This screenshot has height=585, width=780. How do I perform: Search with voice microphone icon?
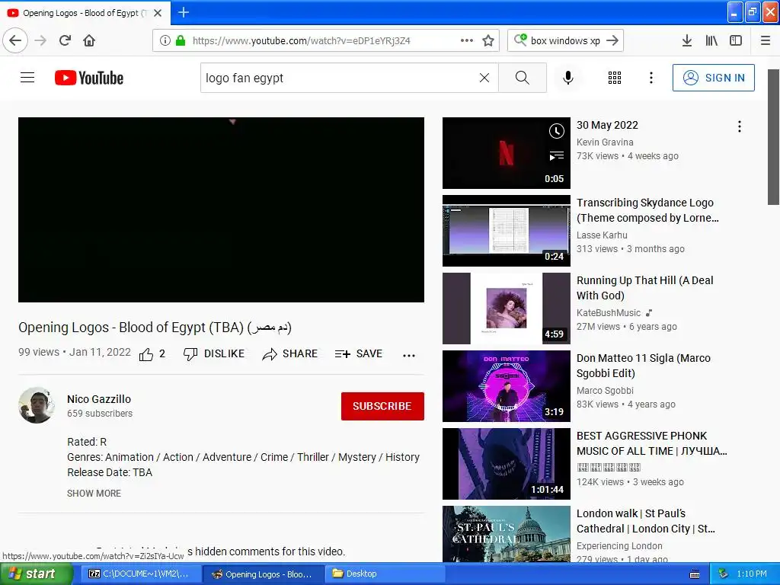click(568, 78)
